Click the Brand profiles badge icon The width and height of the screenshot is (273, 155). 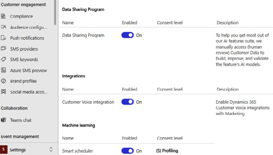3,81
